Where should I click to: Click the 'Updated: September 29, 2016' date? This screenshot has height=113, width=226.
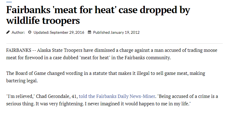tap(59, 32)
